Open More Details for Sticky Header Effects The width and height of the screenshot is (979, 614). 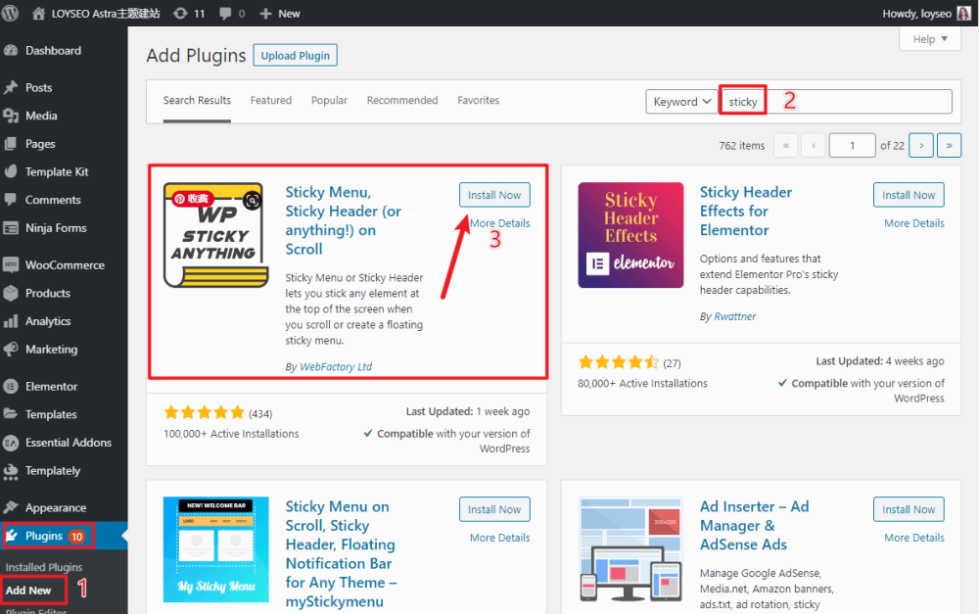914,223
